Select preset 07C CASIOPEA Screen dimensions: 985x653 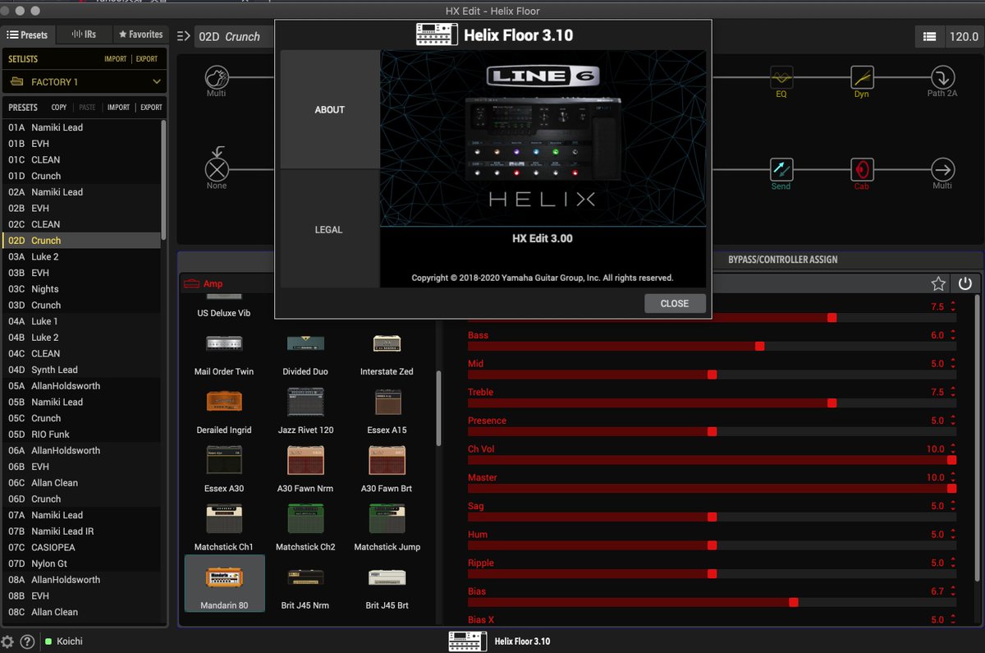click(x=82, y=547)
